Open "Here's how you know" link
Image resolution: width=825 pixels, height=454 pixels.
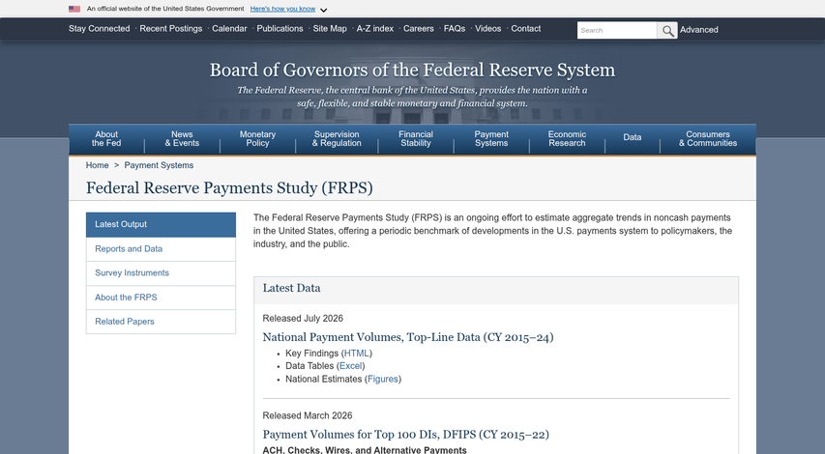282,9
